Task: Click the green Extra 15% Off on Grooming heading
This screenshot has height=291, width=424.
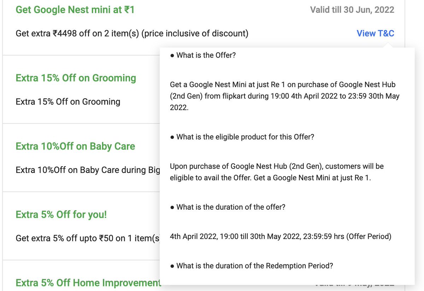Action: [x=76, y=78]
